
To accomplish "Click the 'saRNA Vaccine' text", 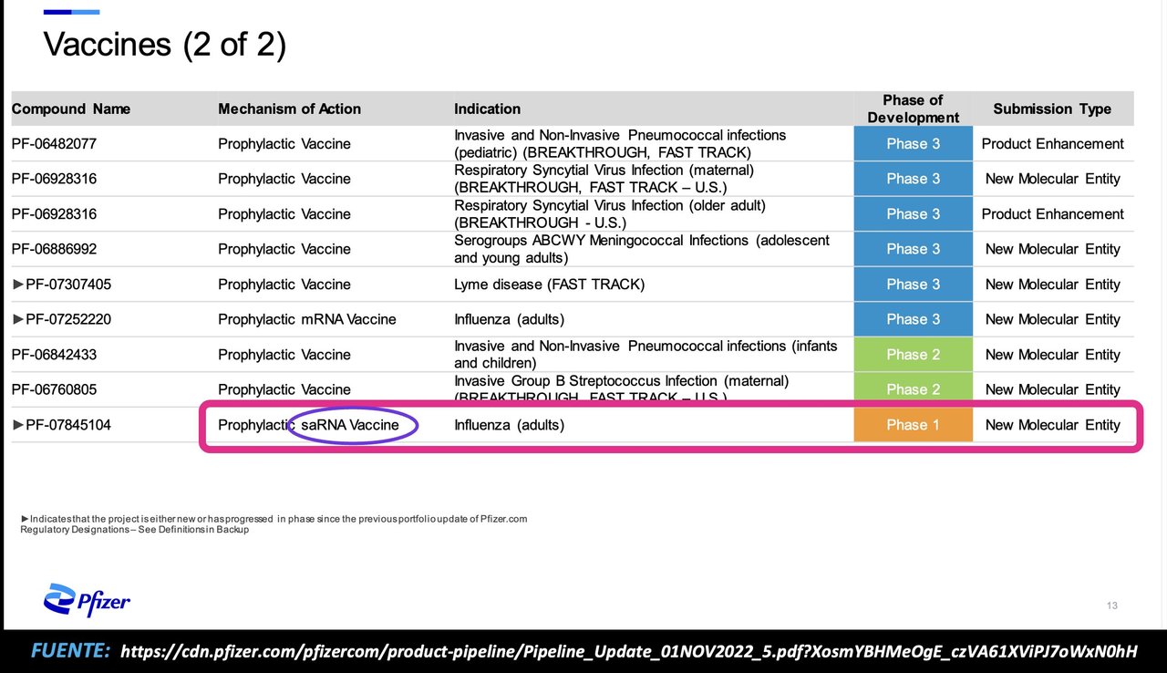I will point(350,425).
